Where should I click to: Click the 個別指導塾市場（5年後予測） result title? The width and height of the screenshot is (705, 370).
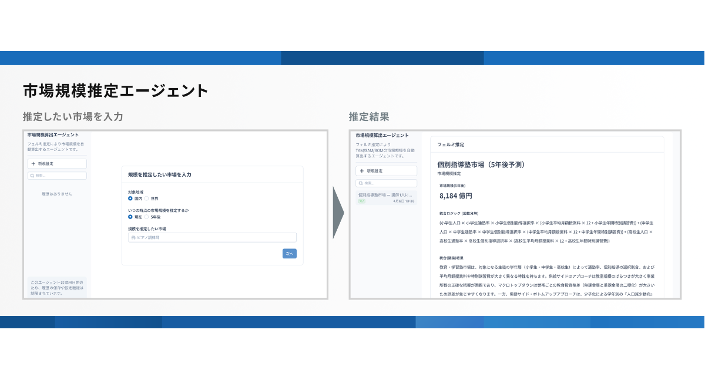click(481, 165)
